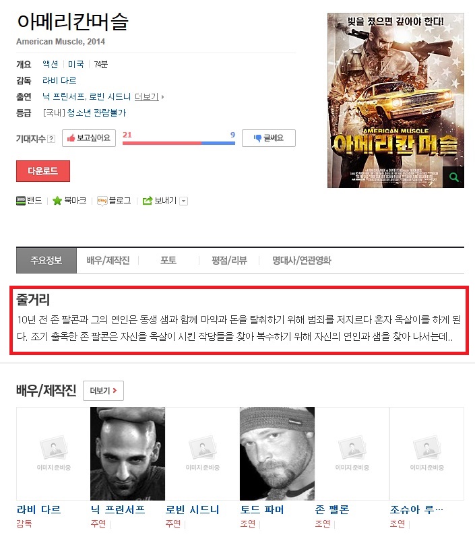Open 토드 파머 actor photo thumbnail

point(277,453)
